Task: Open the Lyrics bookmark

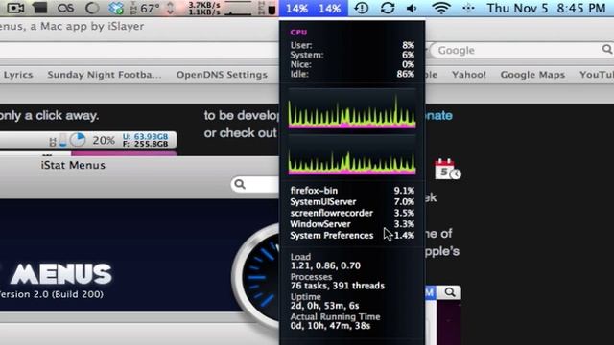Action: (x=18, y=75)
